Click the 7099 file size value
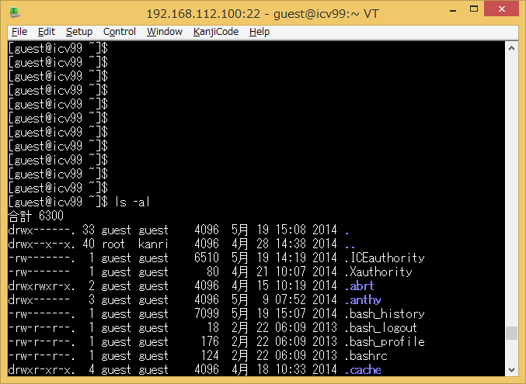The image size is (526, 384). 207,314
